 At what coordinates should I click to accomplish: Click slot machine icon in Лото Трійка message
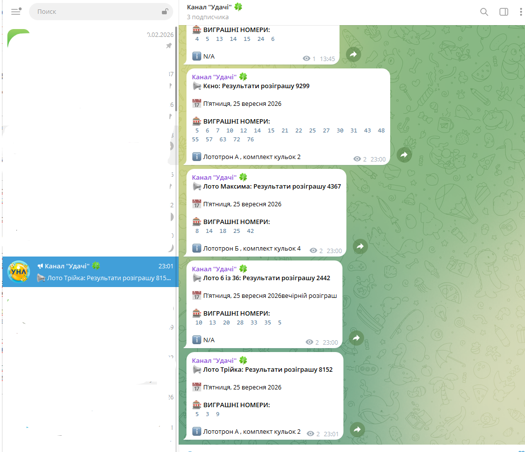pos(196,405)
